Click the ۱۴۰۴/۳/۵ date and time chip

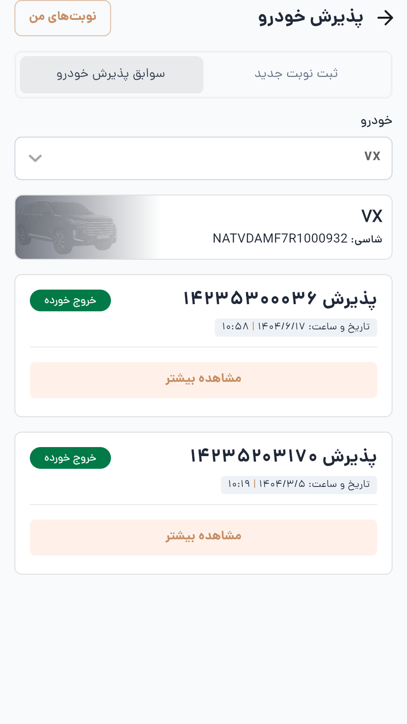298,485
